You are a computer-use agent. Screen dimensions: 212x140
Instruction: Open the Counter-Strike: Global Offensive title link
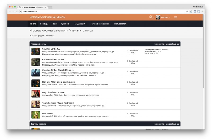[58, 70]
